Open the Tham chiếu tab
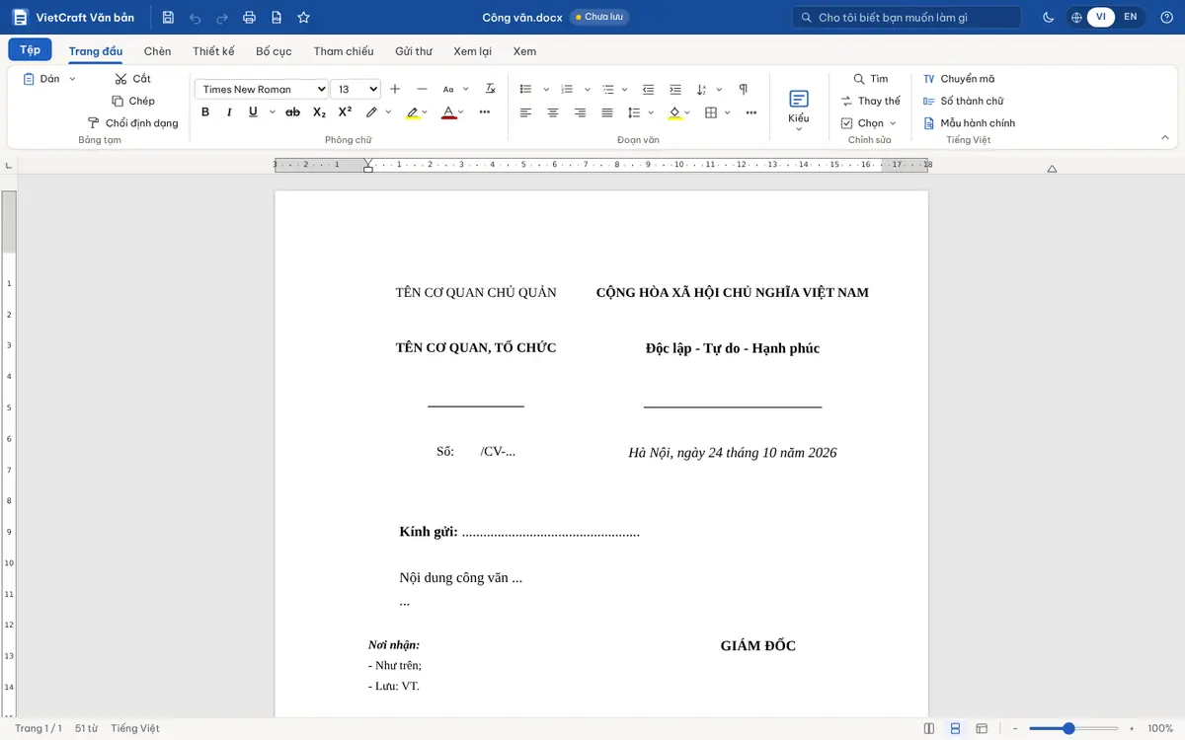This screenshot has width=1185, height=740. pyautogui.click(x=344, y=51)
